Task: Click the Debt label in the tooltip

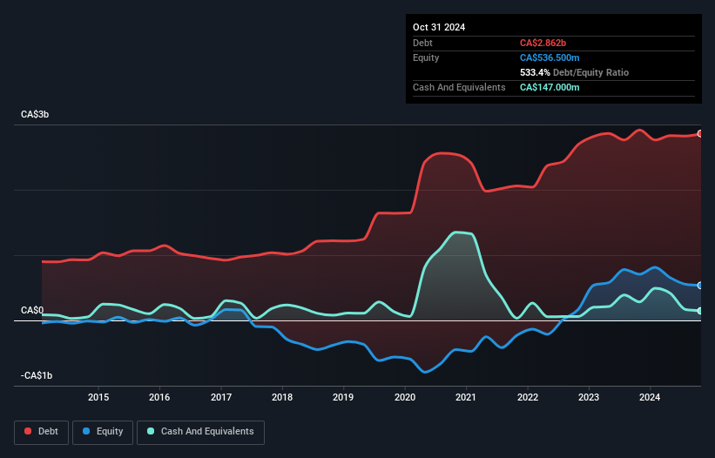Action: click(x=422, y=43)
